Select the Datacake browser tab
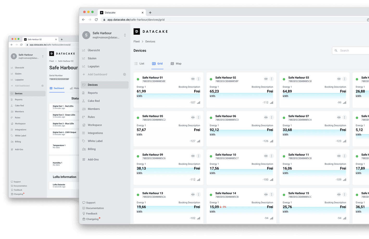This screenshot has height=239, width=369. [121, 13]
